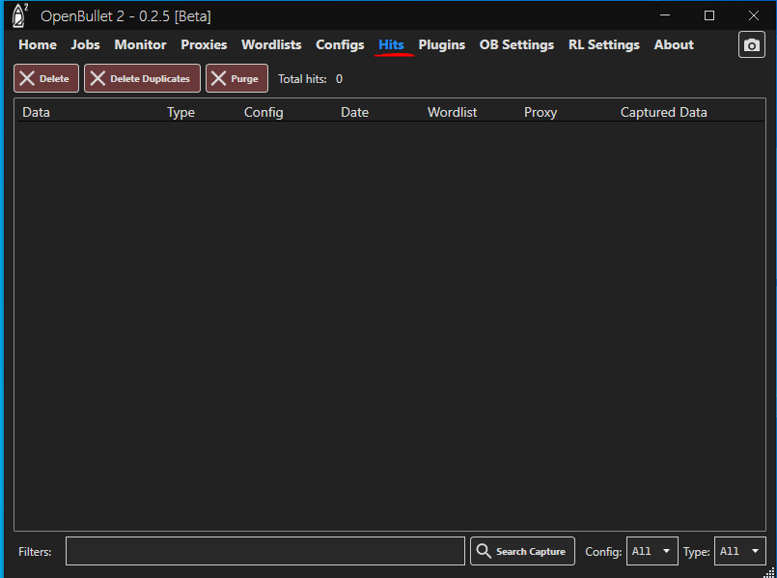The height and width of the screenshot is (578, 777).
Task: Sort by the Proxy column header
Action: coord(541,113)
